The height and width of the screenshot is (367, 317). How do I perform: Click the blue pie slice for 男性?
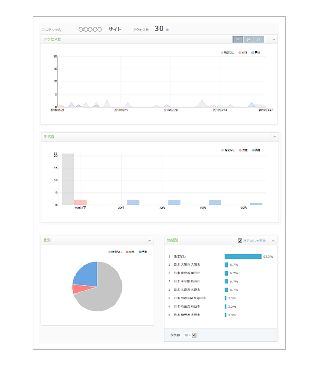click(88, 275)
